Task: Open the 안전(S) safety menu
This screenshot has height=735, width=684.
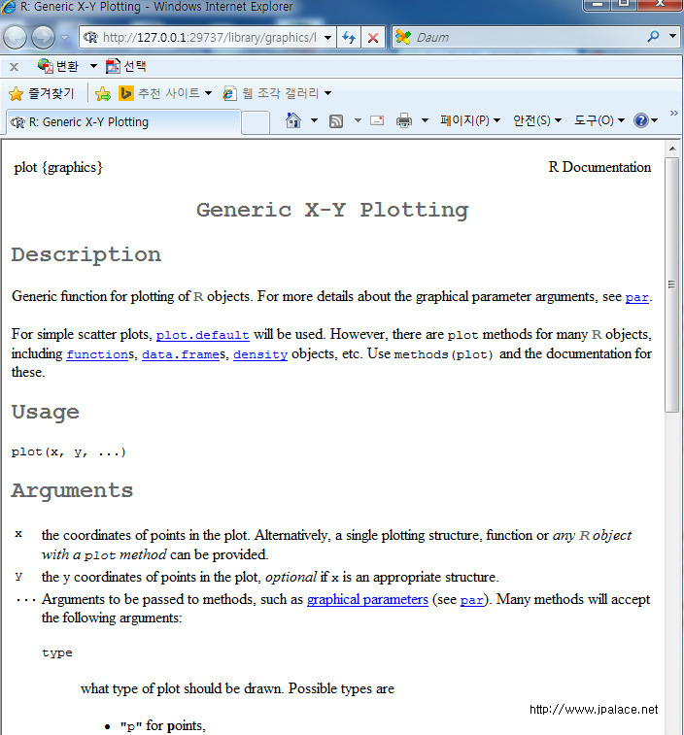Action: pos(537,120)
